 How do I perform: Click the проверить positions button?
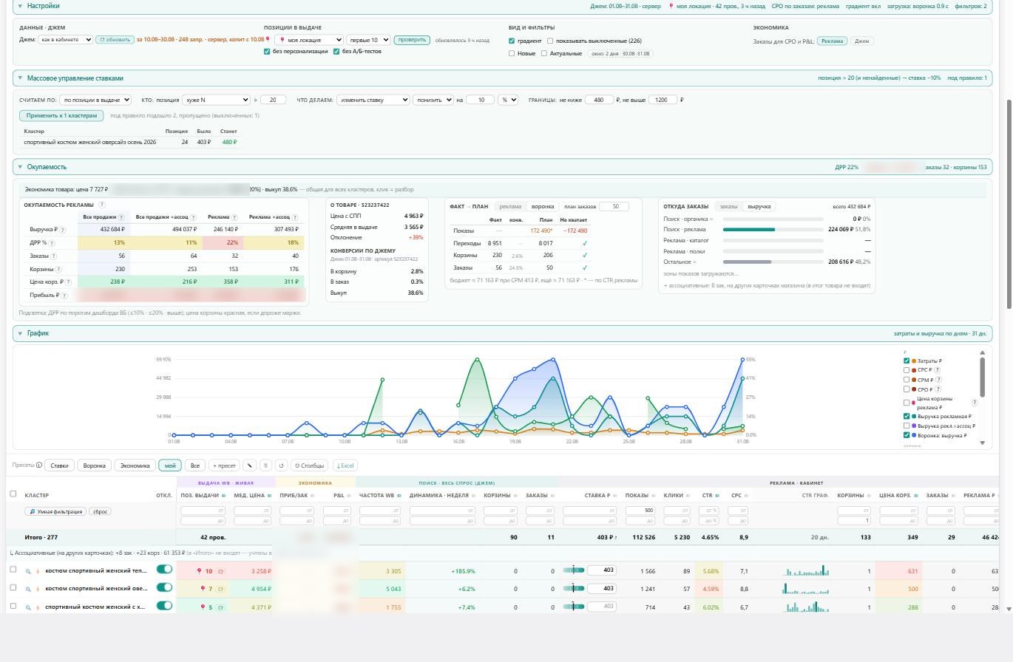pyautogui.click(x=412, y=40)
